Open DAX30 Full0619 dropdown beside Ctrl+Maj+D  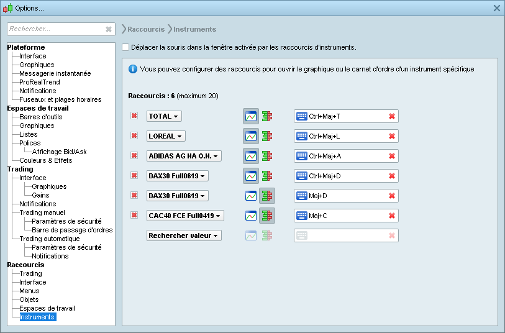pos(178,176)
